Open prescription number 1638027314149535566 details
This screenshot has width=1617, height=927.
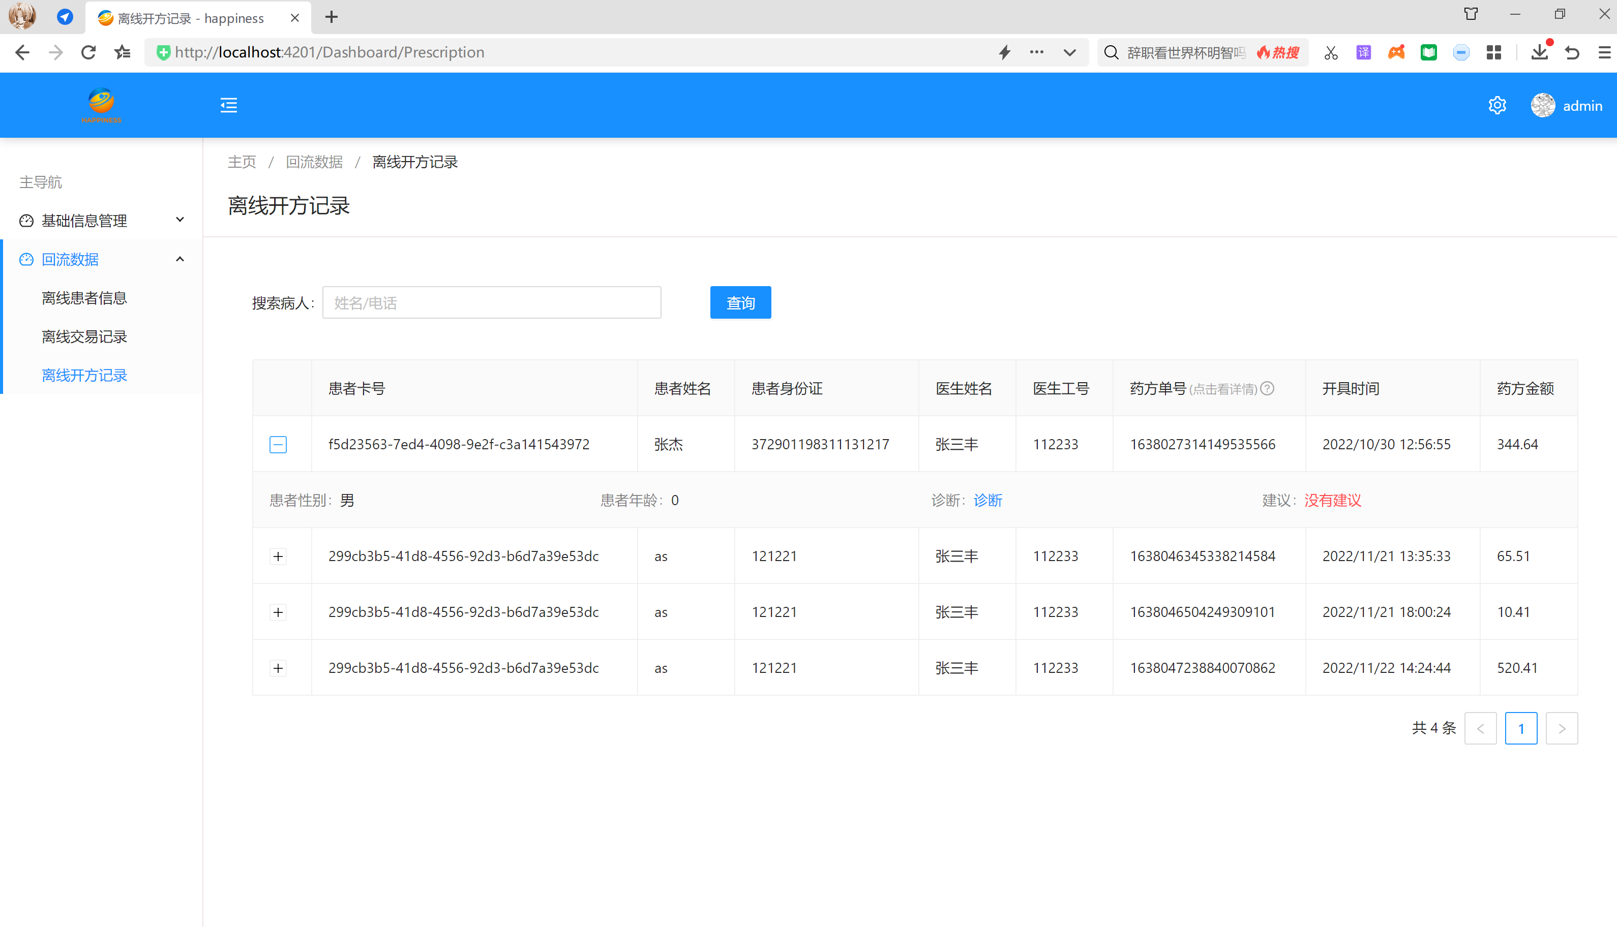tap(1203, 444)
